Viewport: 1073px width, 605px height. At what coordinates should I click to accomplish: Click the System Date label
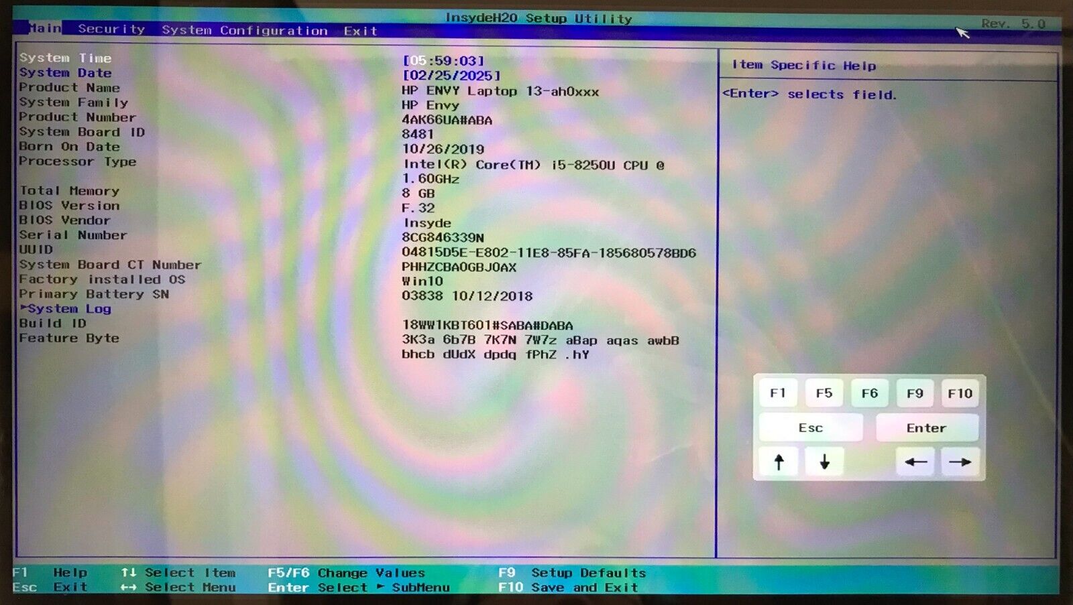pos(65,73)
